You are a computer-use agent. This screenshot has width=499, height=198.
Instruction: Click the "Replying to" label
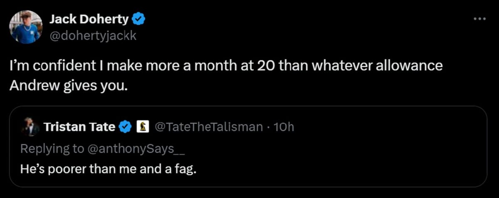pos(52,149)
